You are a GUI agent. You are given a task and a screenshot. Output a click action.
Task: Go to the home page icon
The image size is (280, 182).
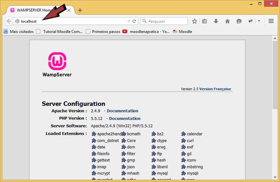(x=227, y=21)
